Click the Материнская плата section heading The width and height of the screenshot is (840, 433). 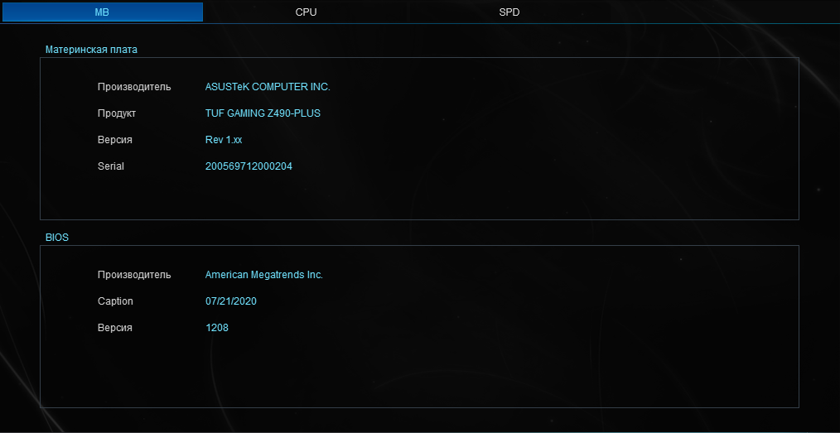coord(91,50)
